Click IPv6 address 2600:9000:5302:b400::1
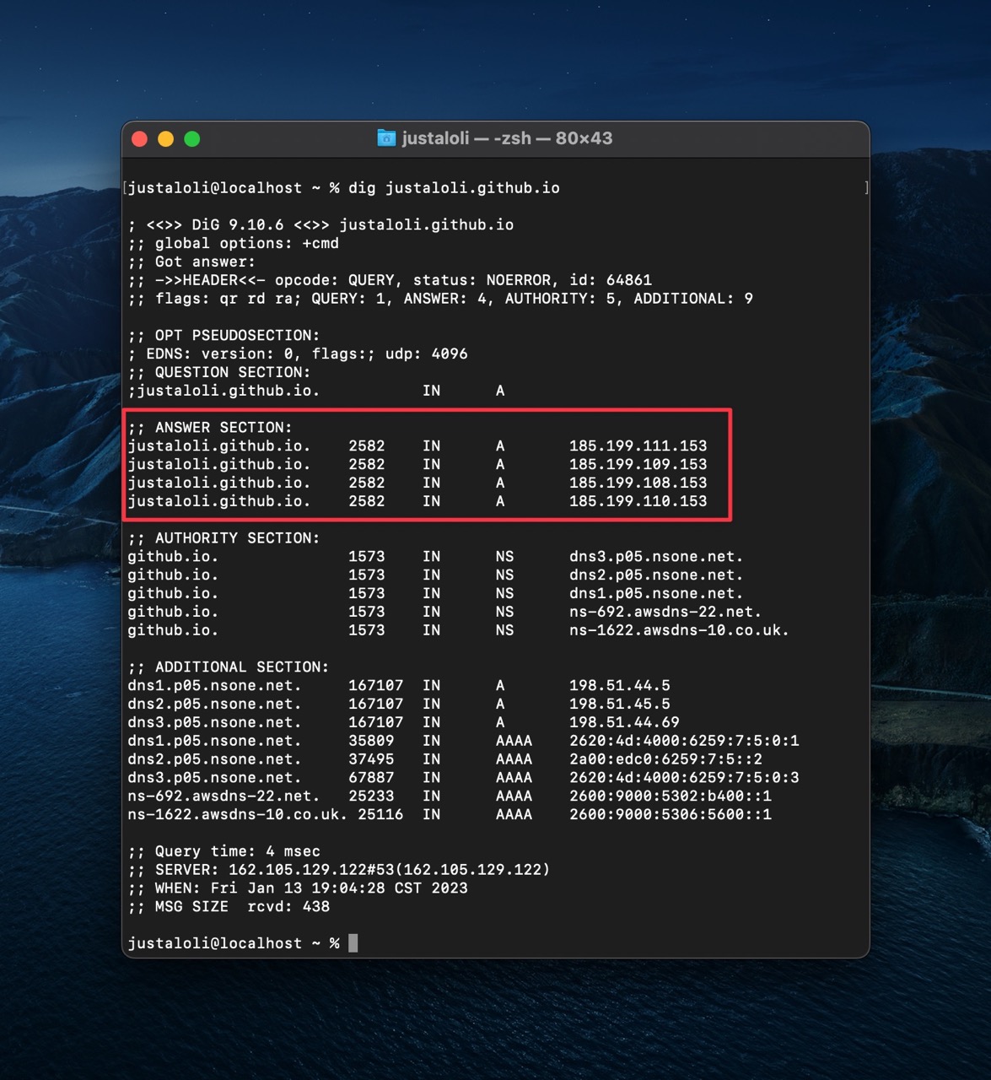This screenshot has width=991, height=1080. point(671,796)
